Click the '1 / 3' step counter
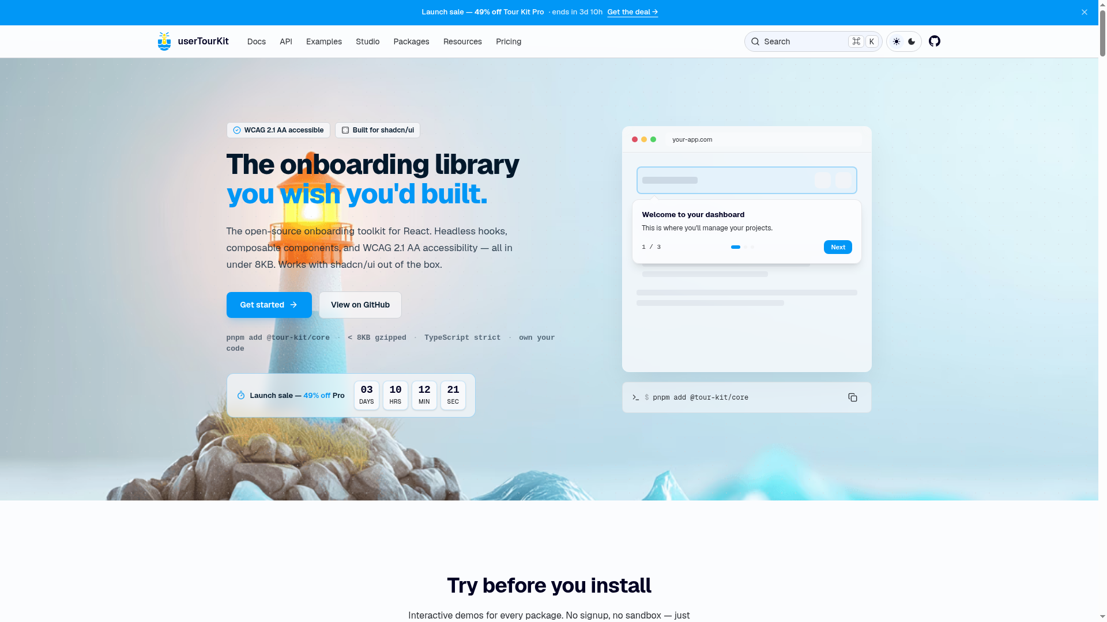Image resolution: width=1107 pixels, height=622 pixels. pyautogui.click(x=652, y=247)
